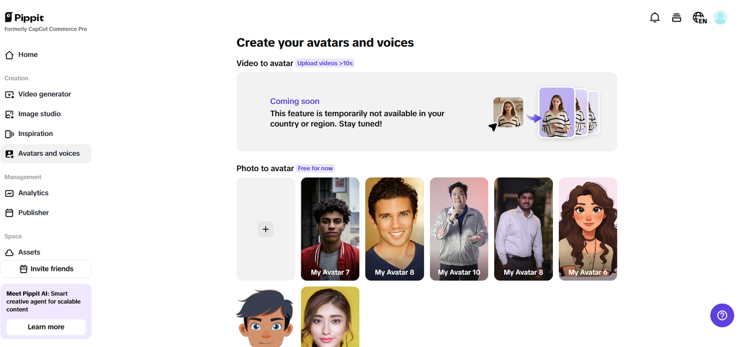Browse the Inspiration section
This screenshot has height=347, width=752.
coord(35,133)
